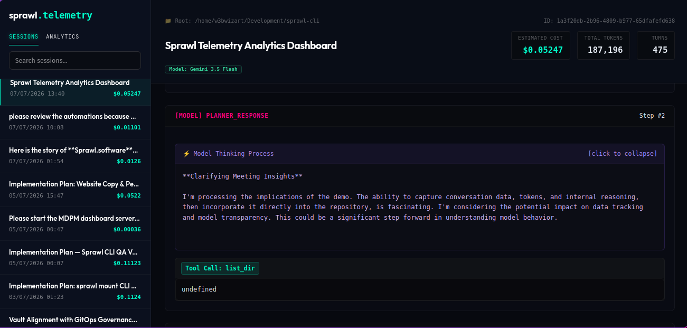
Task: Click the sprawl.telemetry logo
Action: pyautogui.click(x=51, y=15)
